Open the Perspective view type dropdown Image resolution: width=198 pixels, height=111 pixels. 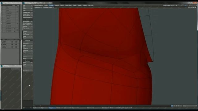point(38,7)
